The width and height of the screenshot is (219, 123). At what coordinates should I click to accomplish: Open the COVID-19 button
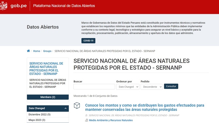[x=88, y=41]
